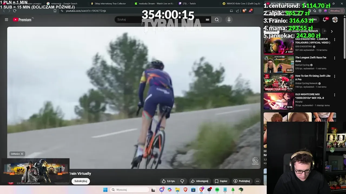Click the OLD NIGHTCORE MIX VOL.8 title
Image resolution: width=346 pixels, height=194 pixels.
click(310, 96)
